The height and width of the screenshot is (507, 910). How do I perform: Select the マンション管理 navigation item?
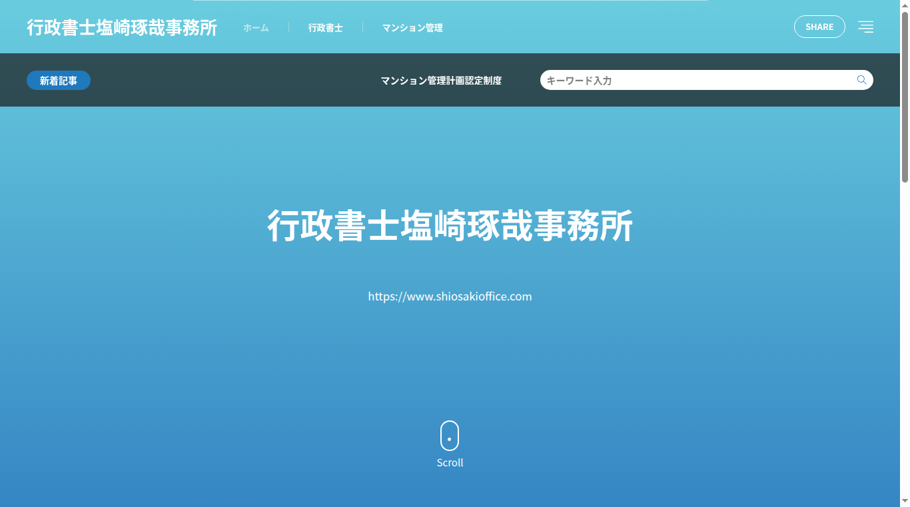pyautogui.click(x=412, y=27)
